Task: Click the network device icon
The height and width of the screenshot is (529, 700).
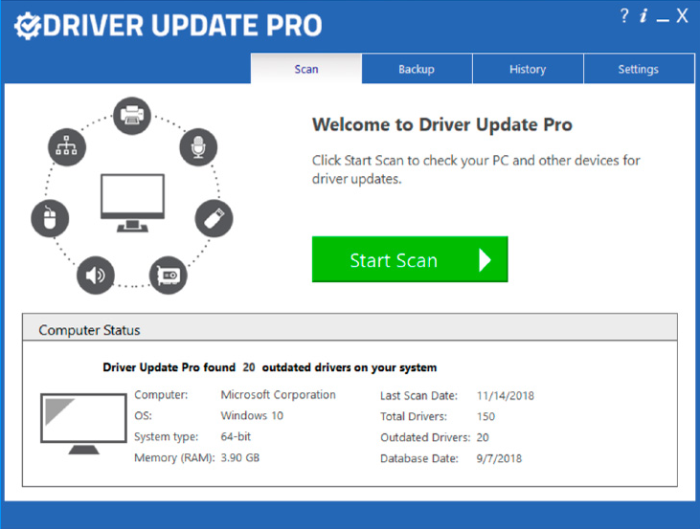Action: [x=66, y=147]
